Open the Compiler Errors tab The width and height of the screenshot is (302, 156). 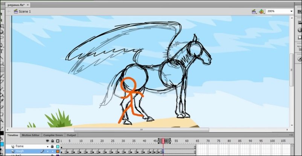click(53, 135)
